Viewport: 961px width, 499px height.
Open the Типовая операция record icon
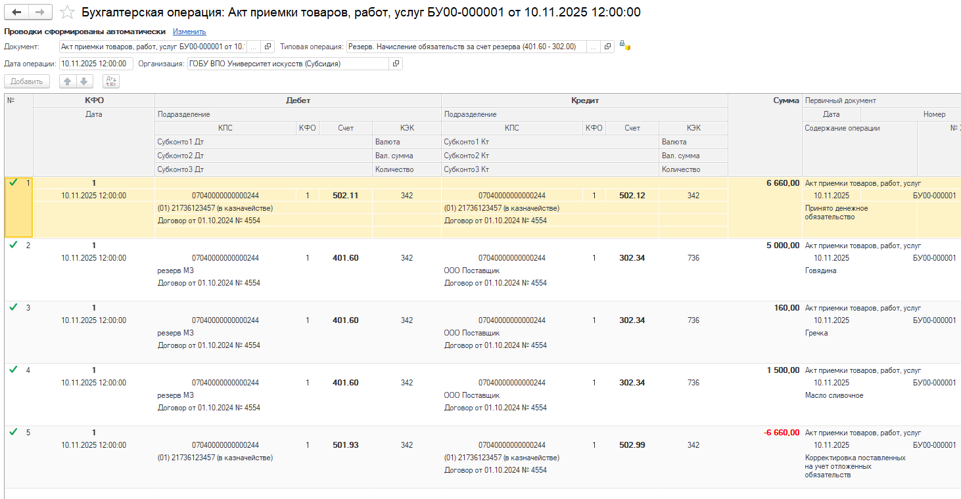point(607,47)
